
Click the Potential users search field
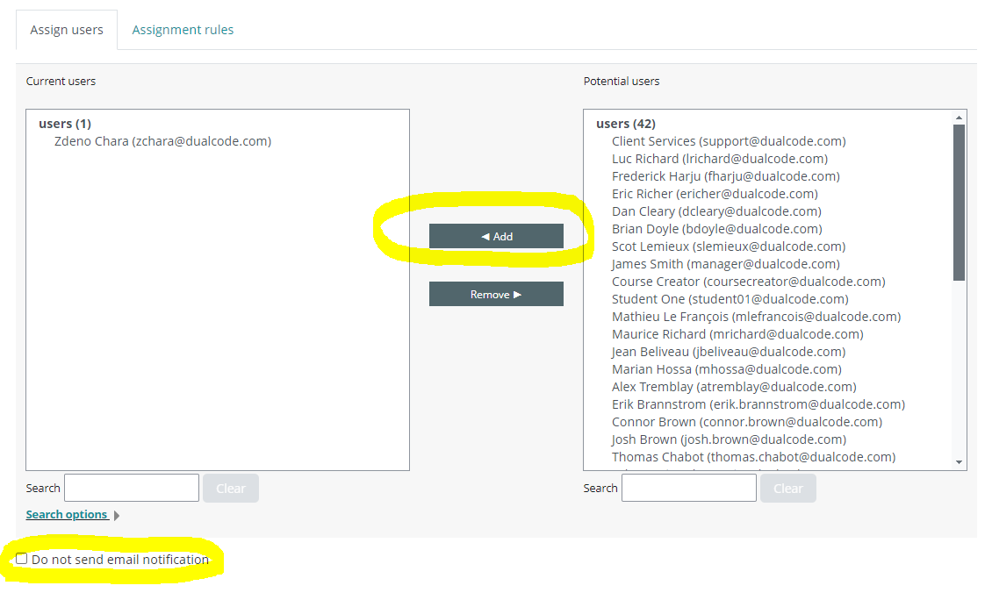688,488
